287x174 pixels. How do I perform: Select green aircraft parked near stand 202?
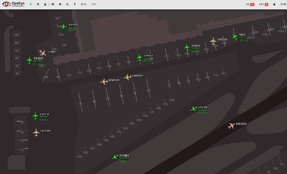63,27
